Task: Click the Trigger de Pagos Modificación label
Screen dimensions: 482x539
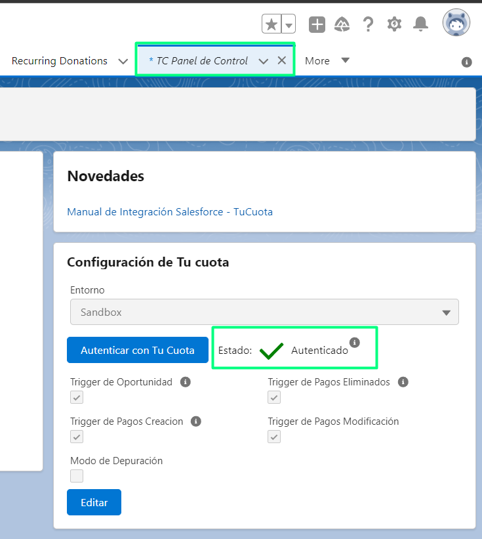Action: 333,421
